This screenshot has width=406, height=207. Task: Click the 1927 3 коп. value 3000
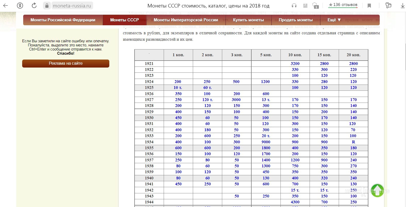[236, 100]
